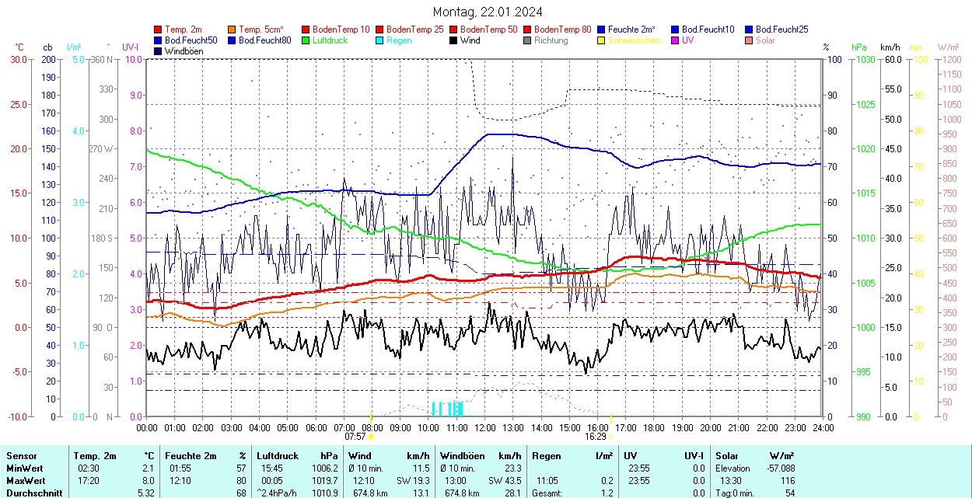This screenshot has width=972, height=498.
Task: Click the 12:00 hour label on time axis
Action: click(484, 427)
